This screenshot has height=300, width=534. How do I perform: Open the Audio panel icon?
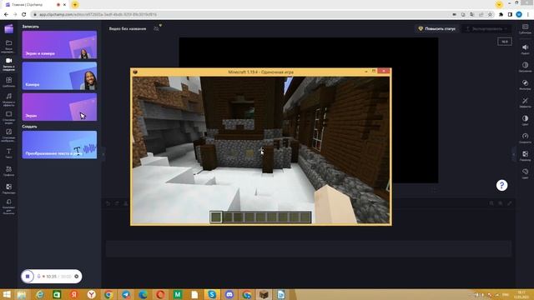pos(525,49)
